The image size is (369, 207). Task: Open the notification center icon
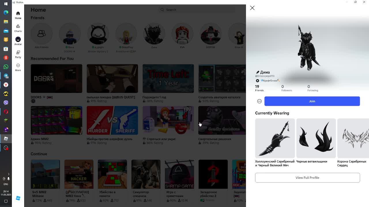(x=6, y=202)
